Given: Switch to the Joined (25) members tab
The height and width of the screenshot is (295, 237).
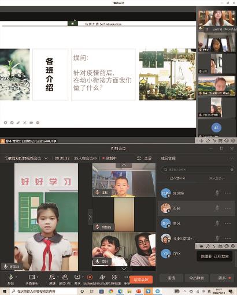Looking at the screenshot, I should coord(177,178).
